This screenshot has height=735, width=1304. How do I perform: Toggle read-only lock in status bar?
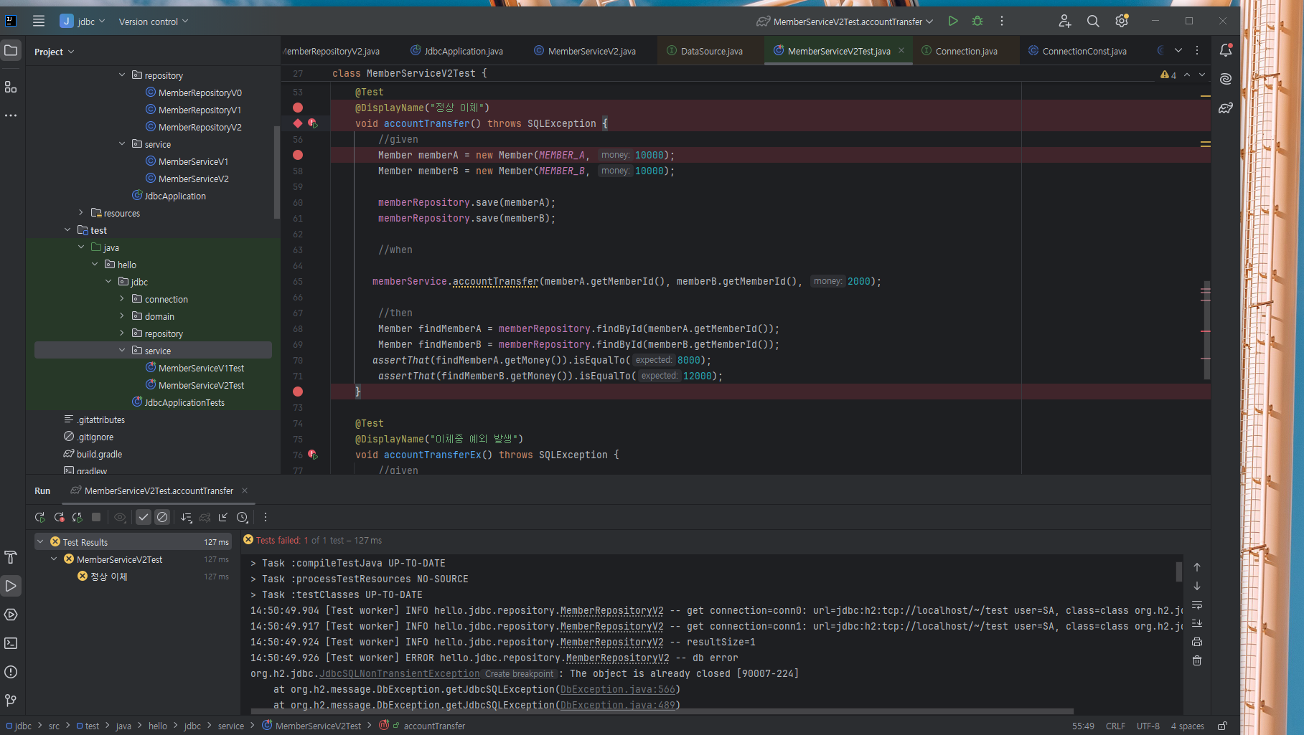[x=1222, y=726]
